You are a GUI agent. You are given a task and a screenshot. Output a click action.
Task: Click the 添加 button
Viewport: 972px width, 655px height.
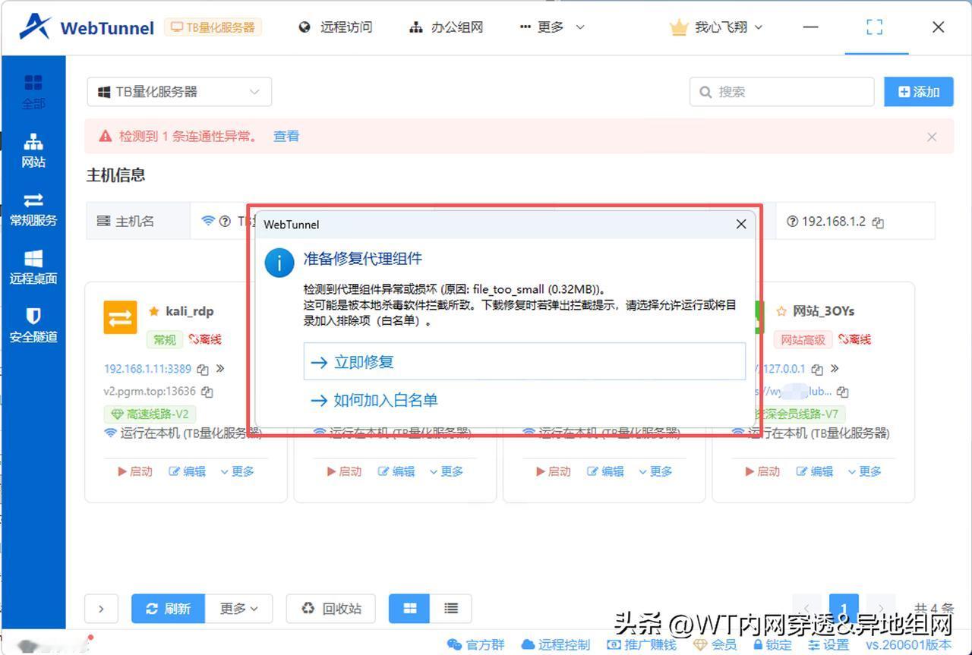point(919,92)
